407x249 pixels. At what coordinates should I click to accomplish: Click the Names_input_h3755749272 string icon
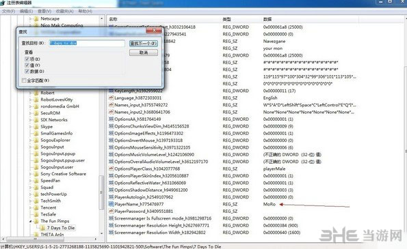(x=111, y=105)
